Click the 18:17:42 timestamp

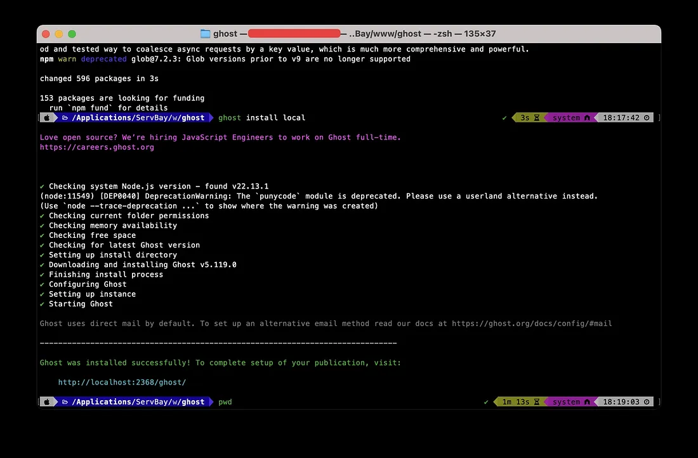pos(621,118)
